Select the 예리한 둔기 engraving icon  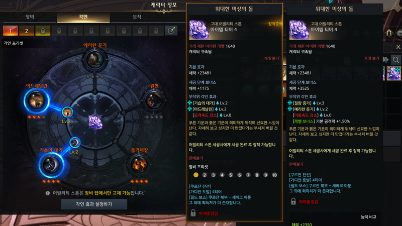pos(95,59)
